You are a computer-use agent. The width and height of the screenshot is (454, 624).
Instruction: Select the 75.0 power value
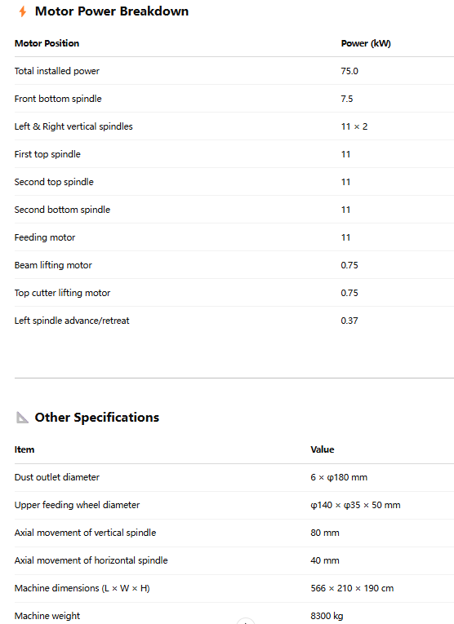pos(349,71)
